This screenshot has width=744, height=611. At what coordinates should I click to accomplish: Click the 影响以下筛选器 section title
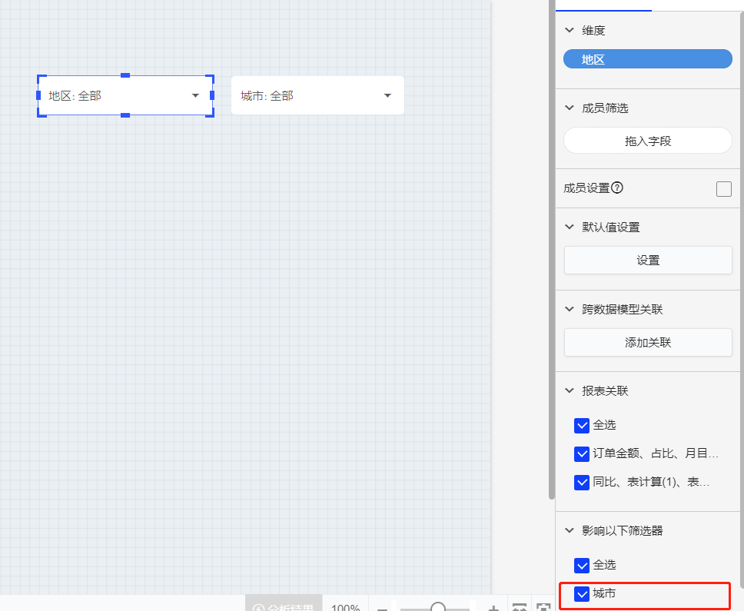[x=622, y=531]
